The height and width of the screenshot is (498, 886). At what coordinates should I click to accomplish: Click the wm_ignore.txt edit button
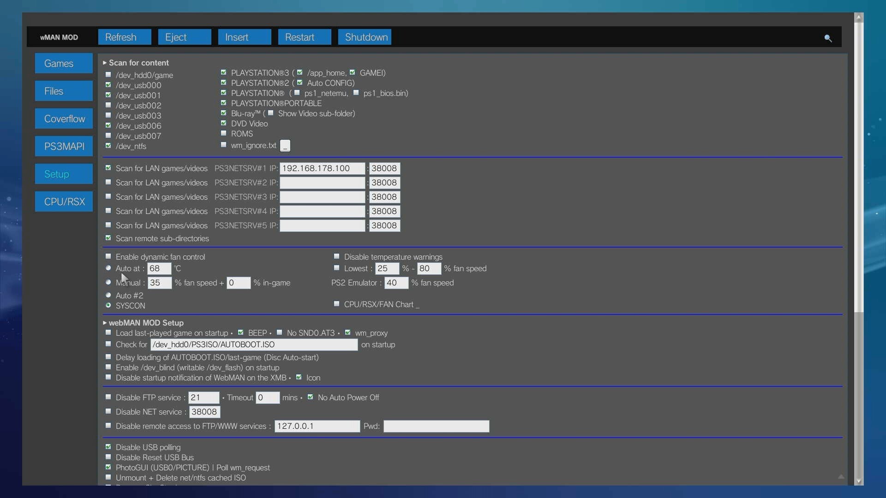(285, 146)
